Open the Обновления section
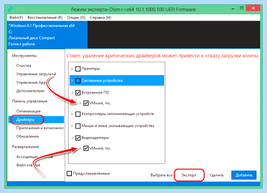This screenshot has width=267, height=193. pos(27,136)
